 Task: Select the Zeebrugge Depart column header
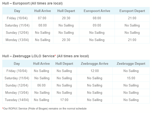click(x=131, y=63)
